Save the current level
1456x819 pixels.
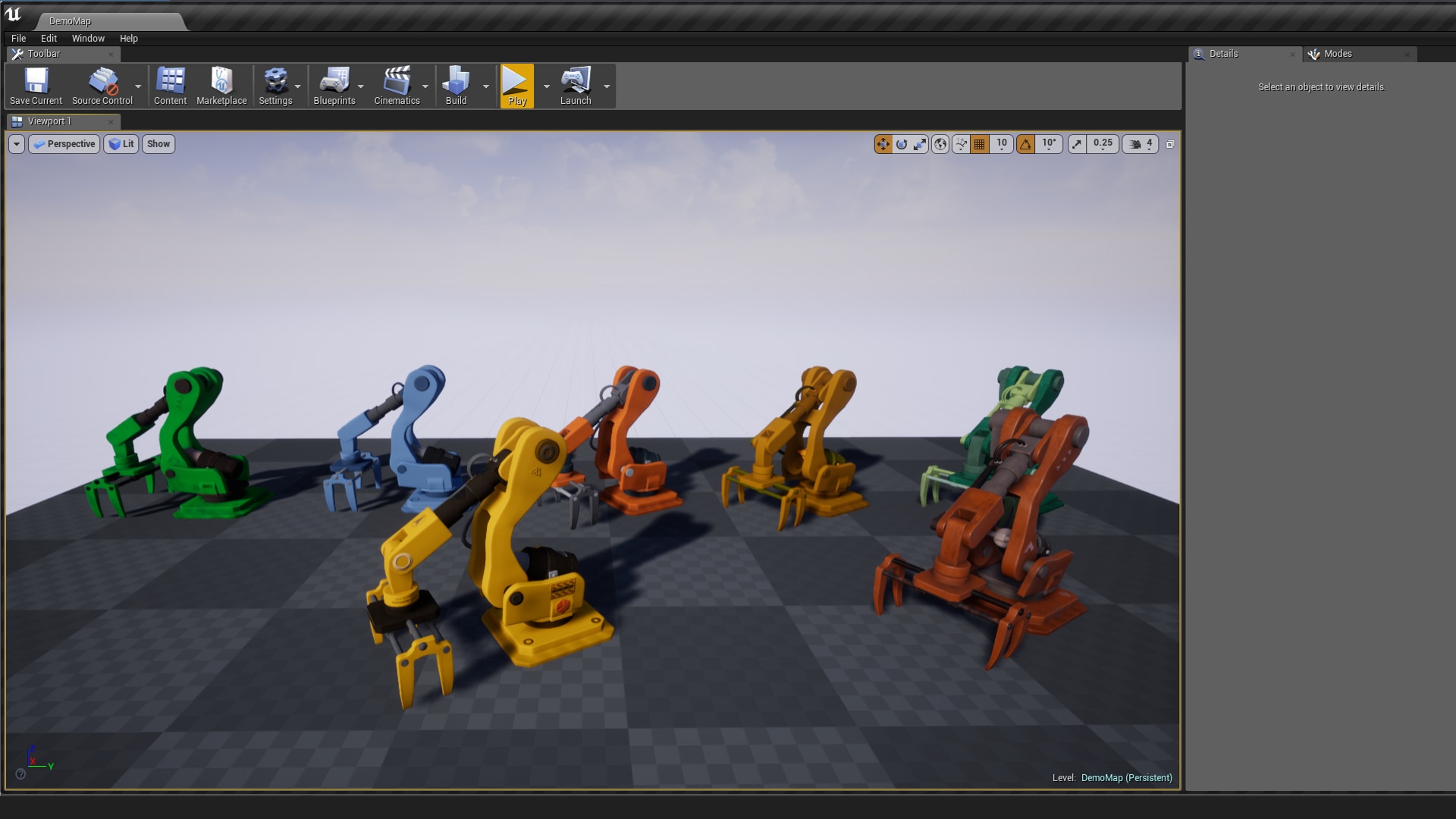(35, 86)
